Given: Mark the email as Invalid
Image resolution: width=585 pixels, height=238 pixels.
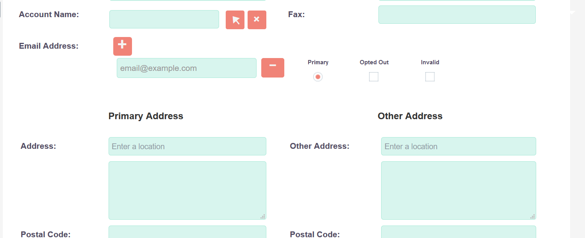Looking at the screenshot, I should [x=430, y=77].
